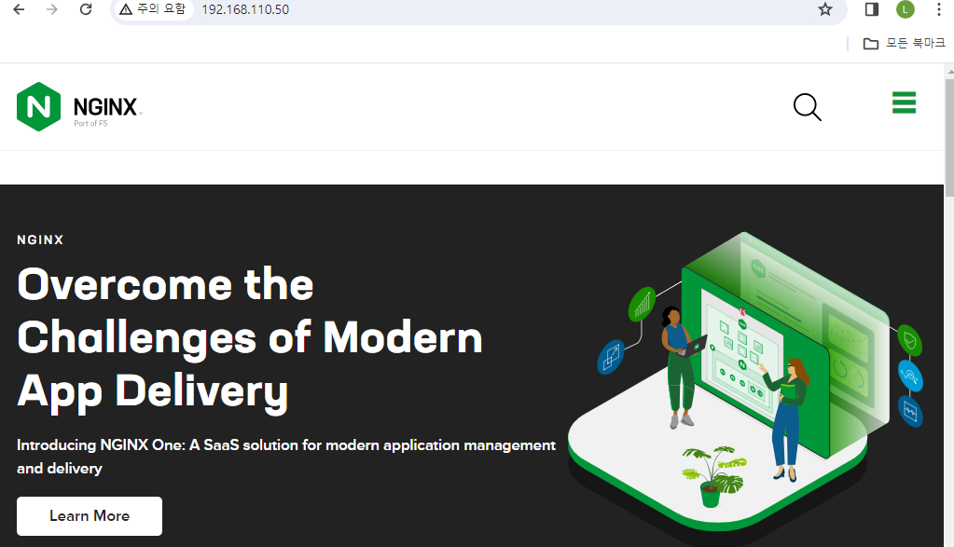The image size is (954, 547).
Task: Click the NGINX logo
Action: (79, 107)
